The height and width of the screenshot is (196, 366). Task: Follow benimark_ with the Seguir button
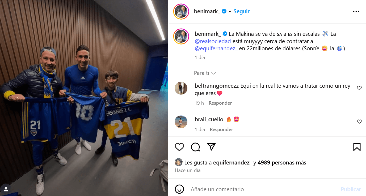pos(242,11)
